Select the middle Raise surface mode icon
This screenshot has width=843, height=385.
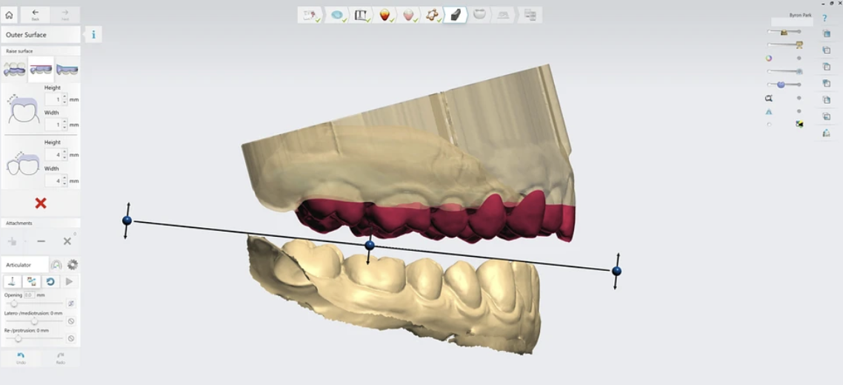coord(41,70)
